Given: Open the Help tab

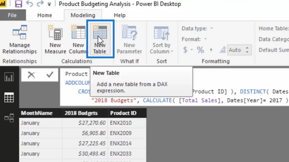Looking at the screenshot, I should pyautogui.click(x=120, y=15).
